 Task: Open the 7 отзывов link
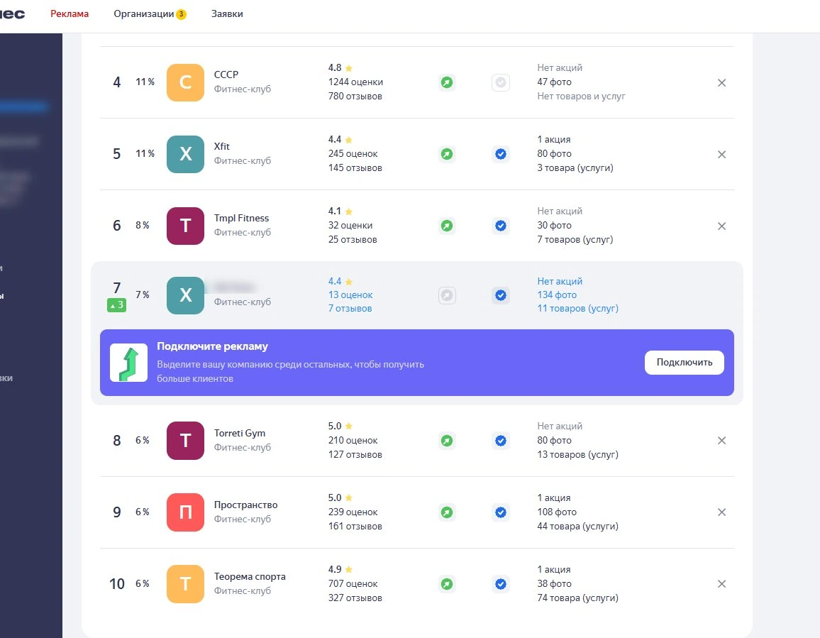pos(350,309)
